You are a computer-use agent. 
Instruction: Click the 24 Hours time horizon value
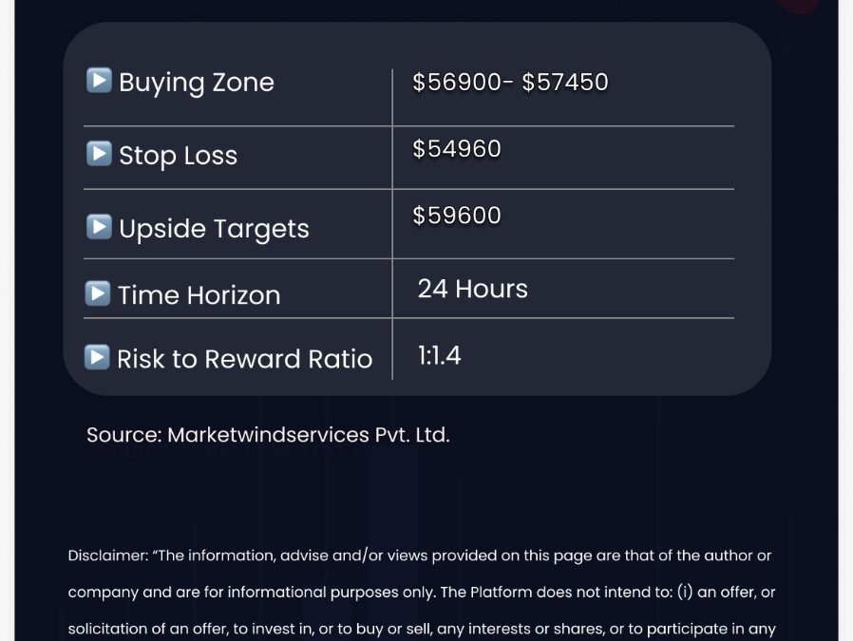coord(473,289)
